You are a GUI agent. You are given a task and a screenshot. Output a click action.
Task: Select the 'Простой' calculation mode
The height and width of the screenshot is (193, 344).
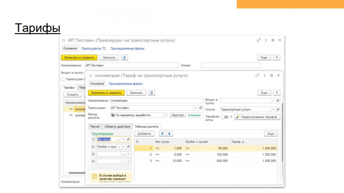pos(178,115)
